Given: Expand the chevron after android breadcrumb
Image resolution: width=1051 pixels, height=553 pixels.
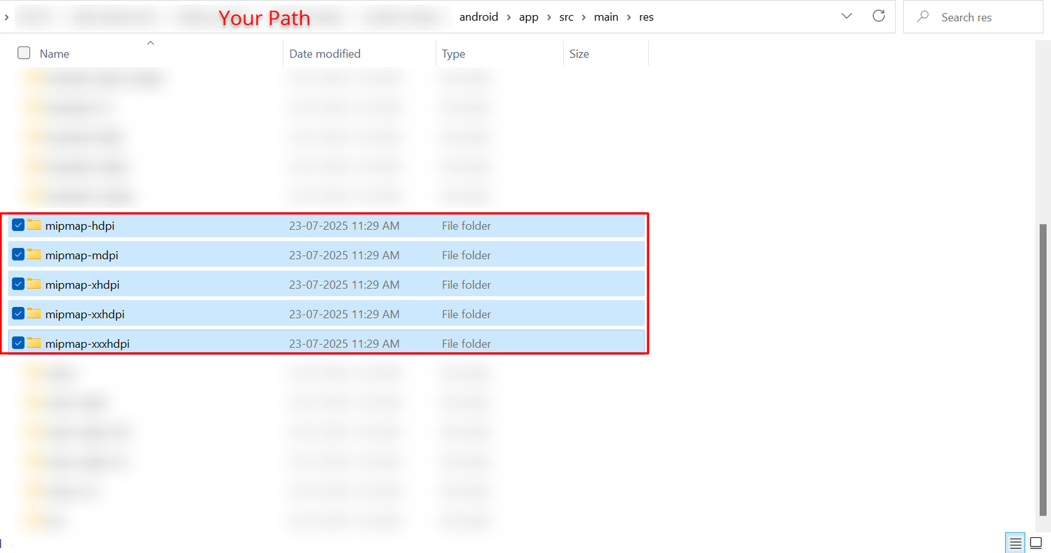Looking at the screenshot, I should click(509, 17).
